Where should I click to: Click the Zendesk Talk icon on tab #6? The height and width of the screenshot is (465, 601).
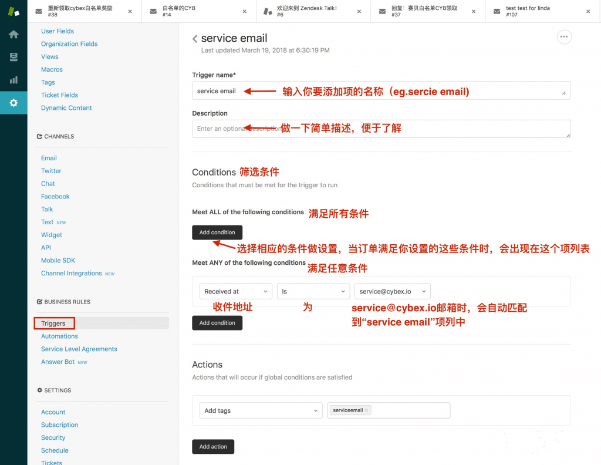(268, 12)
